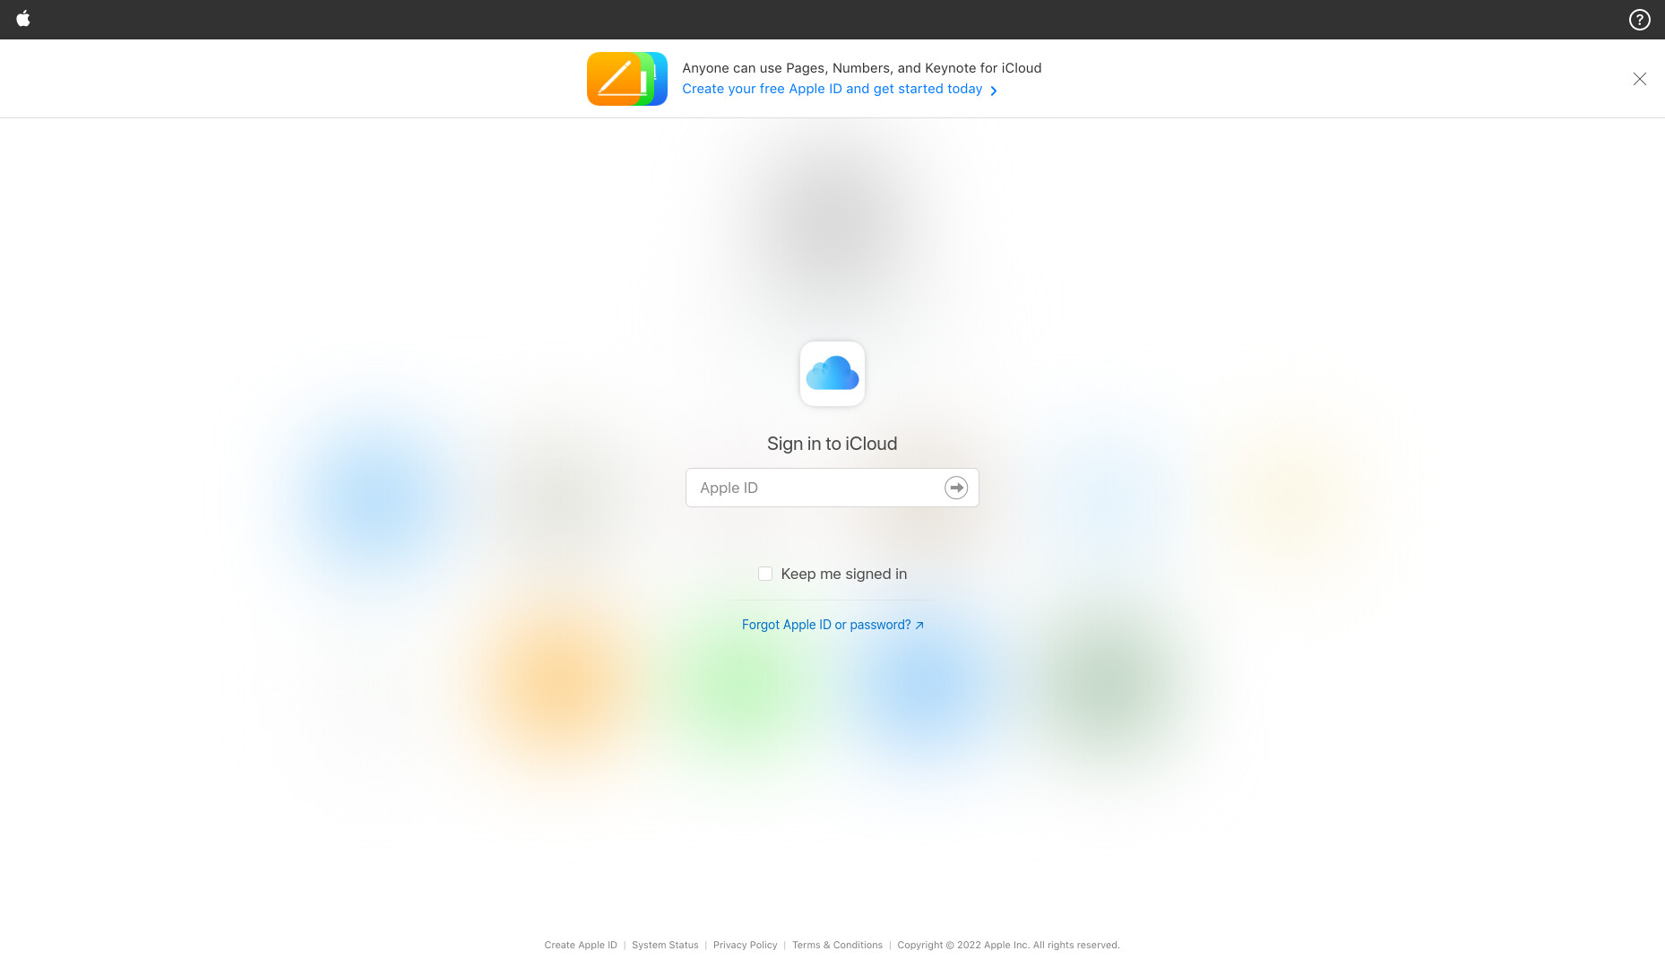Viewport: 1665px width, 968px height.
Task: Open the 'Create Apple ID' footer link
Action: (581, 945)
